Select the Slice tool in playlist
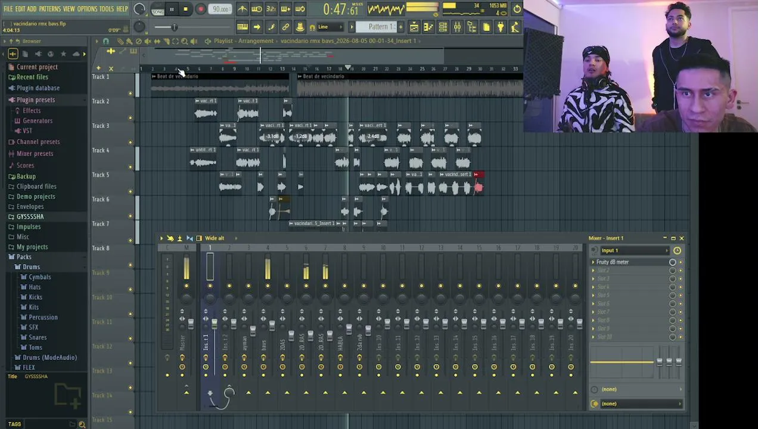The width and height of the screenshot is (758, 429). (166, 41)
